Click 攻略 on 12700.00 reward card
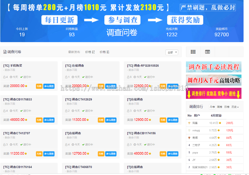Viewport: 249px width, 175px height. pyautogui.click(x=101, y=154)
